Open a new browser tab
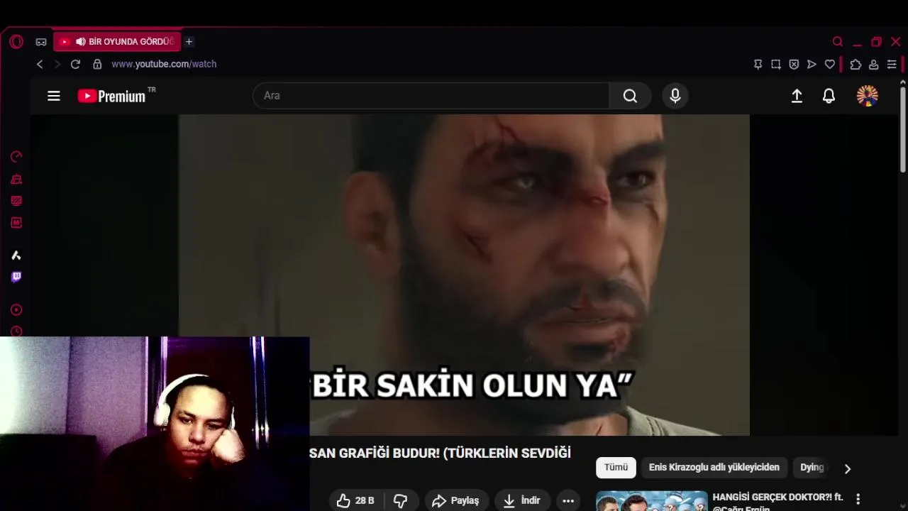Image resolution: width=908 pixels, height=511 pixels. pyautogui.click(x=189, y=42)
